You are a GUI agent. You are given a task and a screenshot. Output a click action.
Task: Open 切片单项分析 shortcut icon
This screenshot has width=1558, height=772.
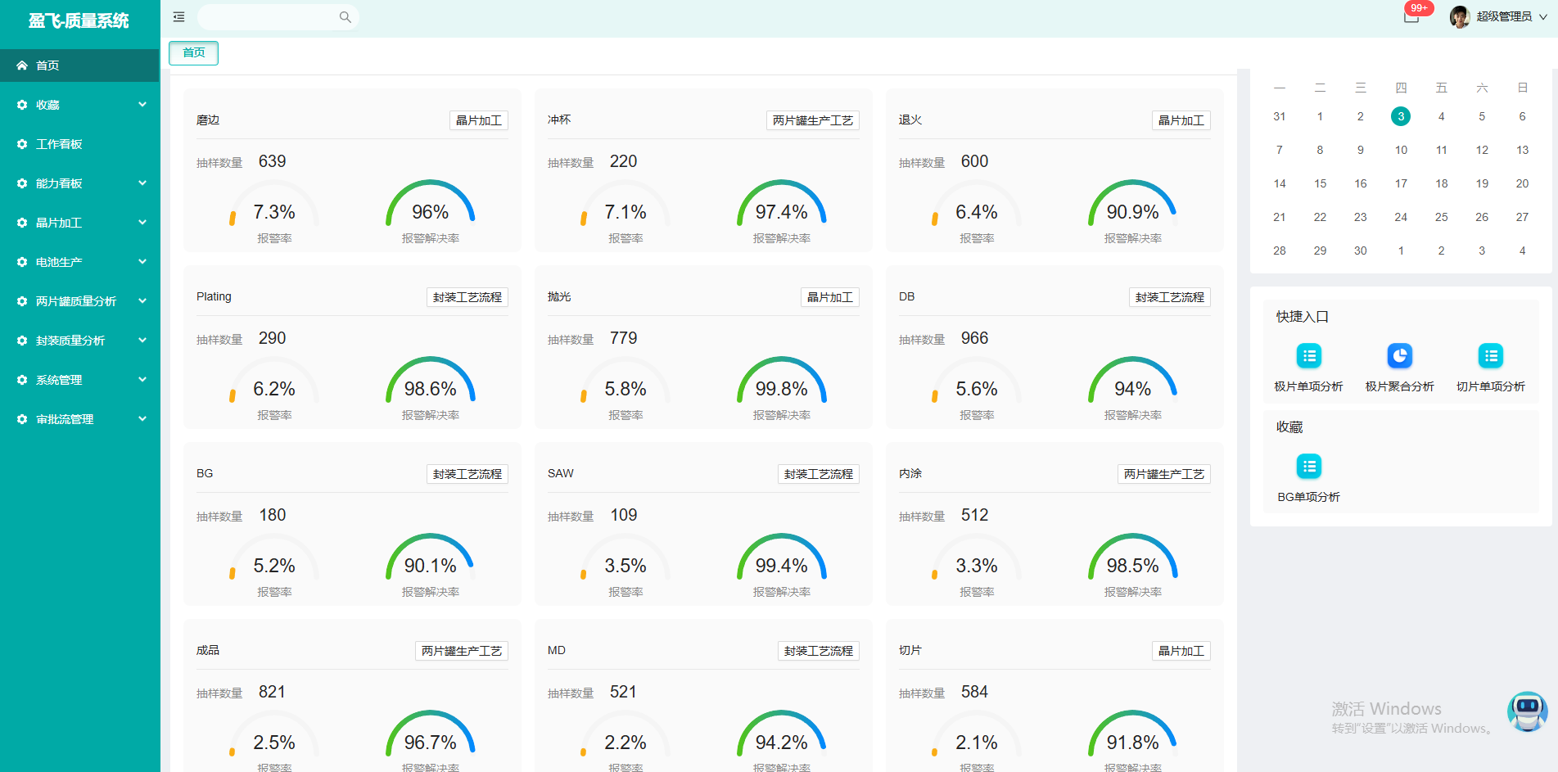(1490, 356)
